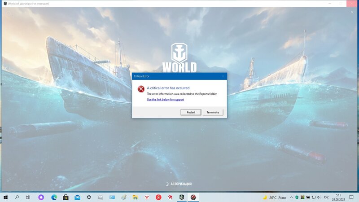Viewport: 359px width, 202px height.
Task: Click the 'error information was collected' message text
Action: pyautogui.click(x=182, y=94)
